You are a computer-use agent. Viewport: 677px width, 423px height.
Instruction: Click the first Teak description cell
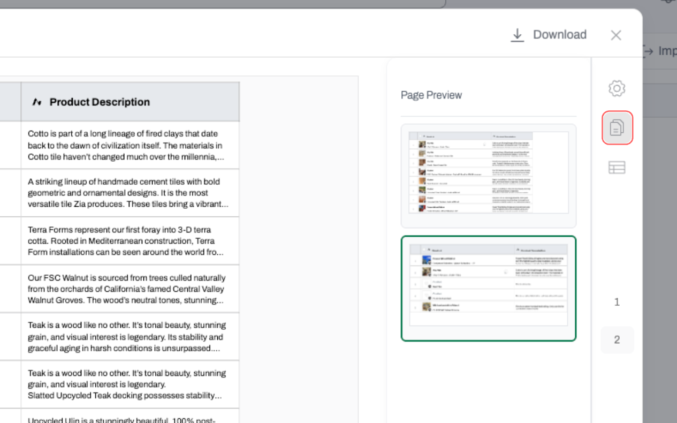130,337
